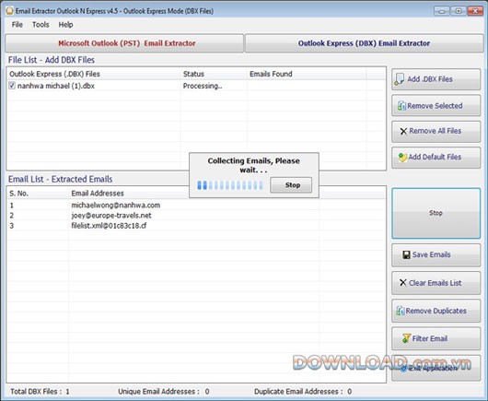Open the Tools menu
Screen dimensions: 488x401
tap(41, 25)
